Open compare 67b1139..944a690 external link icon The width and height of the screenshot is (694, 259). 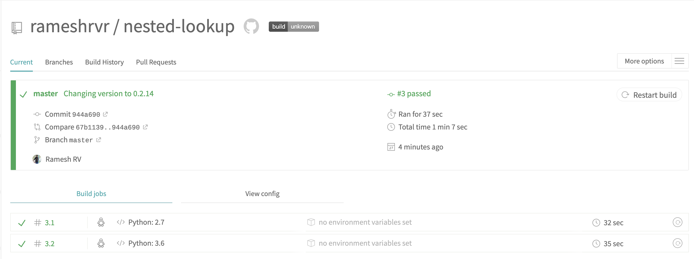click(x=145, y=127)
